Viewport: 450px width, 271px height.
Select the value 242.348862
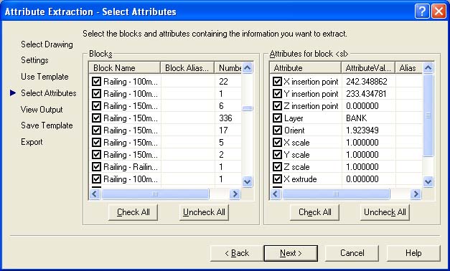[367, 82]
